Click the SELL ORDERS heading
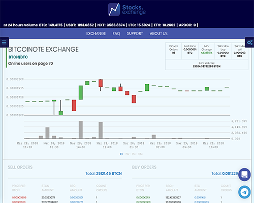The image size is (254, 203). (x=20, y=167)
